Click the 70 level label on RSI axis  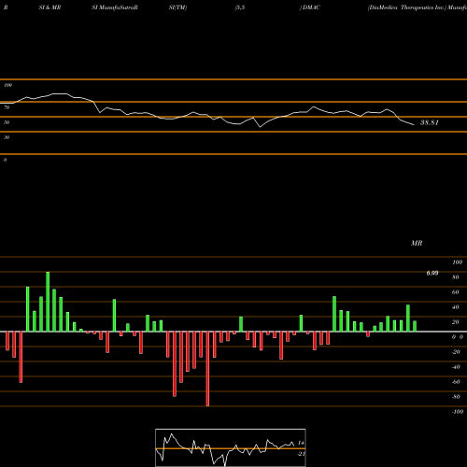7,107
